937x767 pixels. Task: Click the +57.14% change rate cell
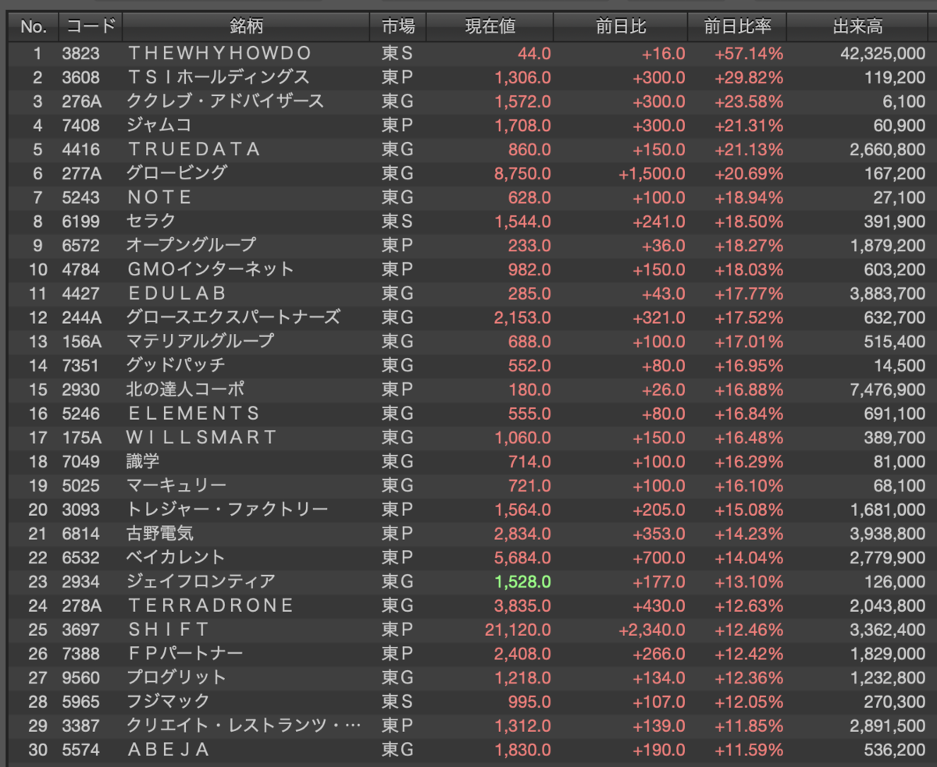(748, 53)
